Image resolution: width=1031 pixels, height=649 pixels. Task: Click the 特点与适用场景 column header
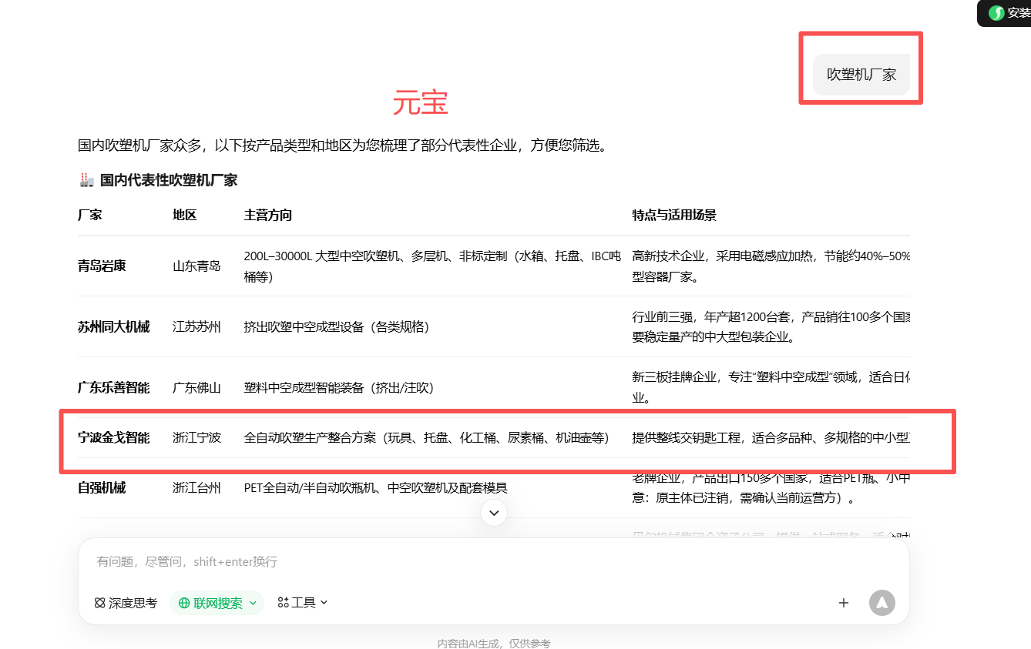coord(674,215)
